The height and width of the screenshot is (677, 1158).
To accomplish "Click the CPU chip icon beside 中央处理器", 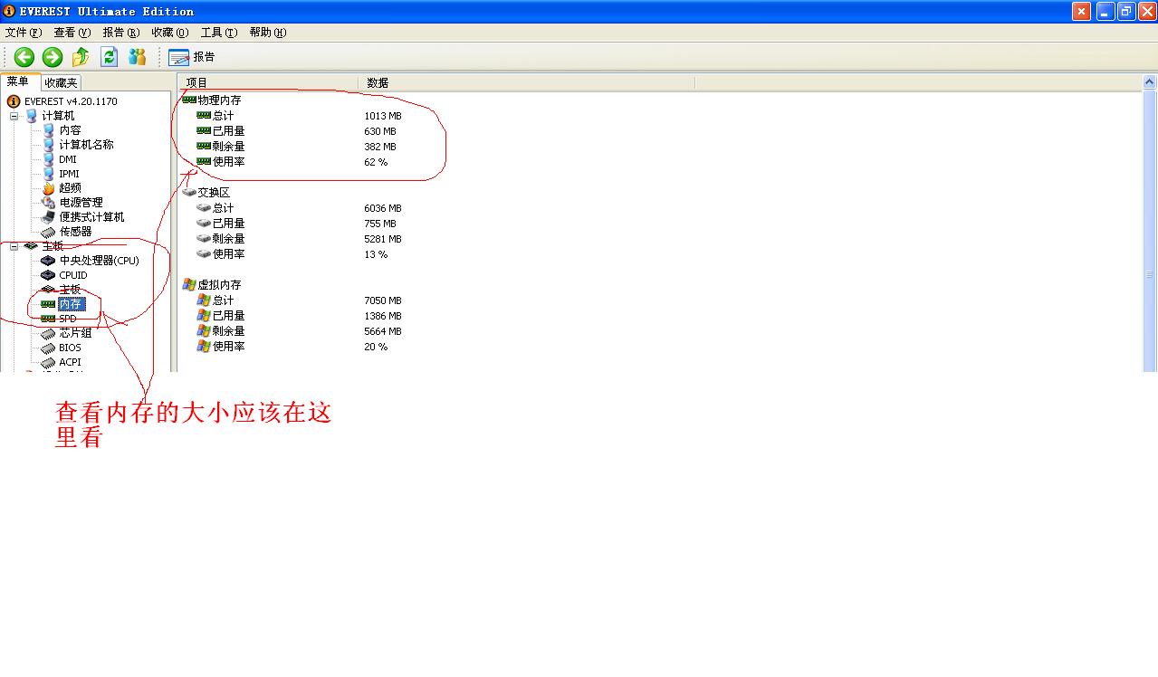I will click(x=49, y=261).
